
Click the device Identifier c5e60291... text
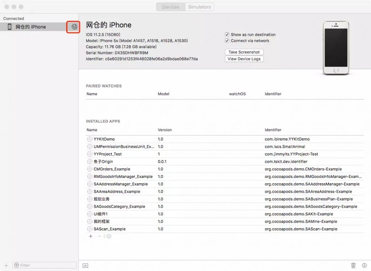[142, 59]
